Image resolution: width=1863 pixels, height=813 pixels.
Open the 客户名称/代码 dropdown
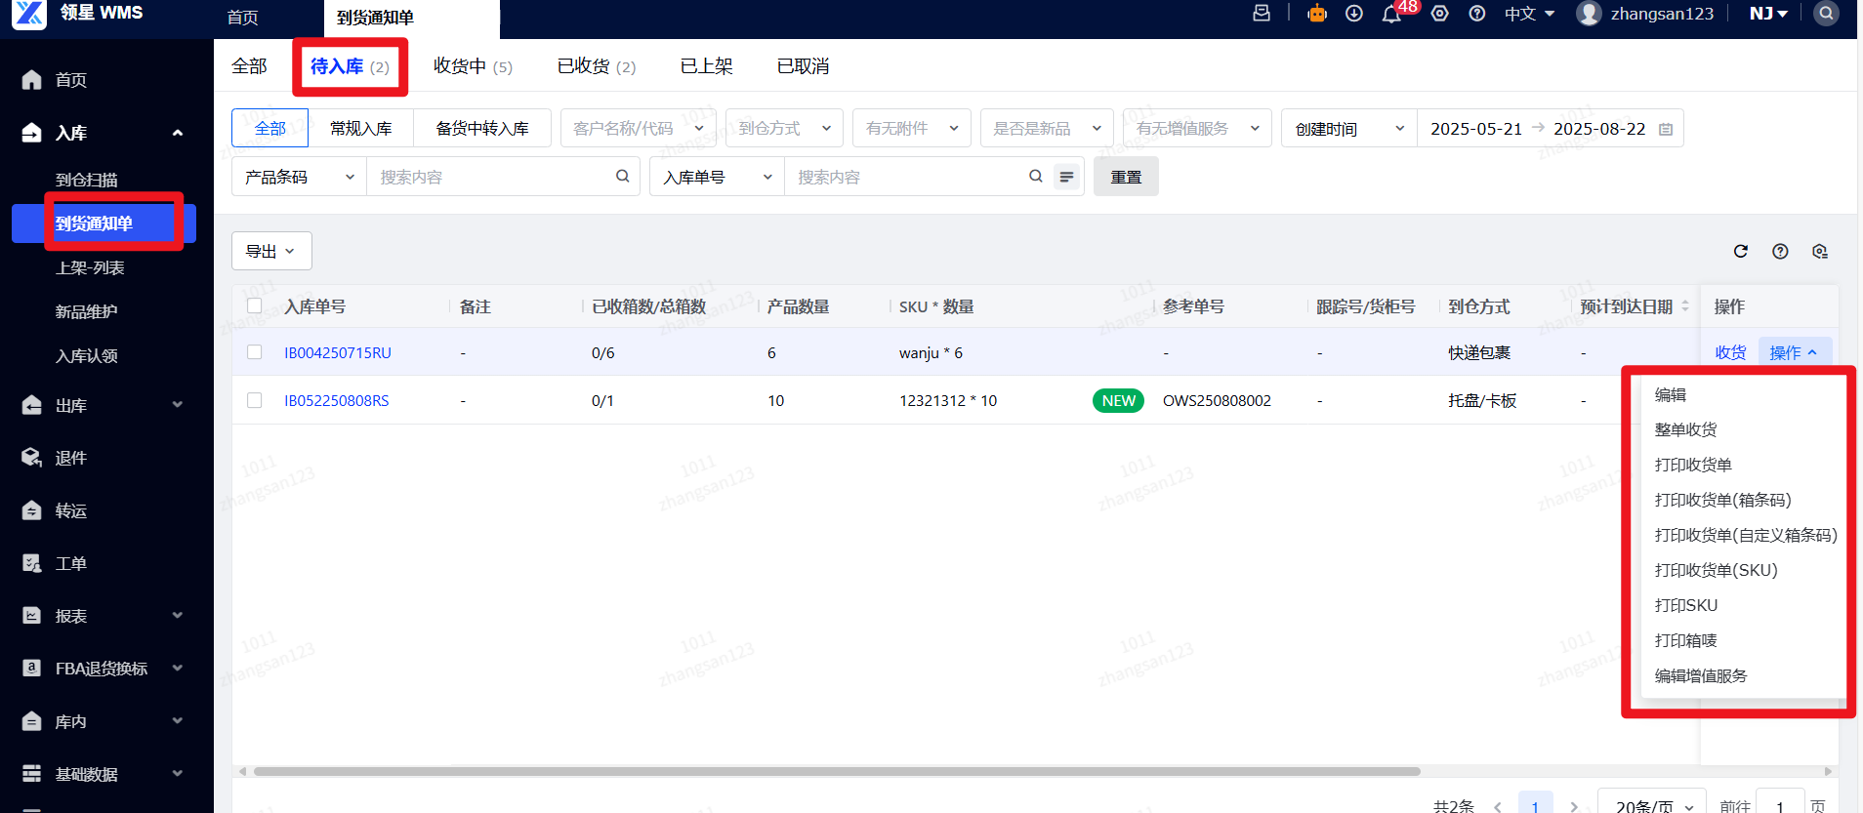tap(639, 128)
